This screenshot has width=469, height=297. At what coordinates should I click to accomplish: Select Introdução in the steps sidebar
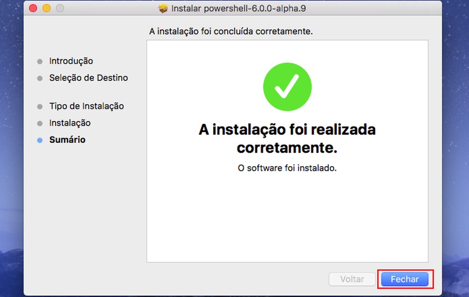point(71,61)
